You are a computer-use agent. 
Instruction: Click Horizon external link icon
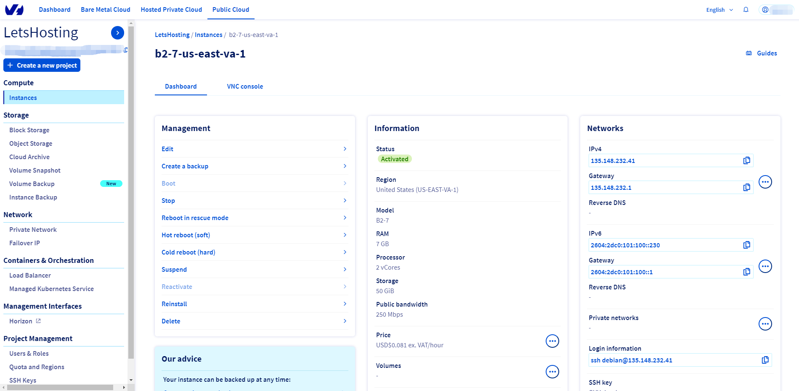pyautogui.click(x=38, y=321)
